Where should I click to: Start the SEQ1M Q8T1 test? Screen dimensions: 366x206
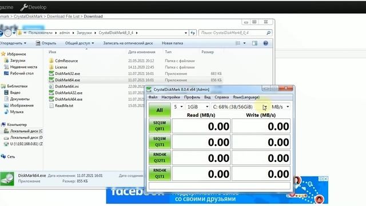coord(160,126)
